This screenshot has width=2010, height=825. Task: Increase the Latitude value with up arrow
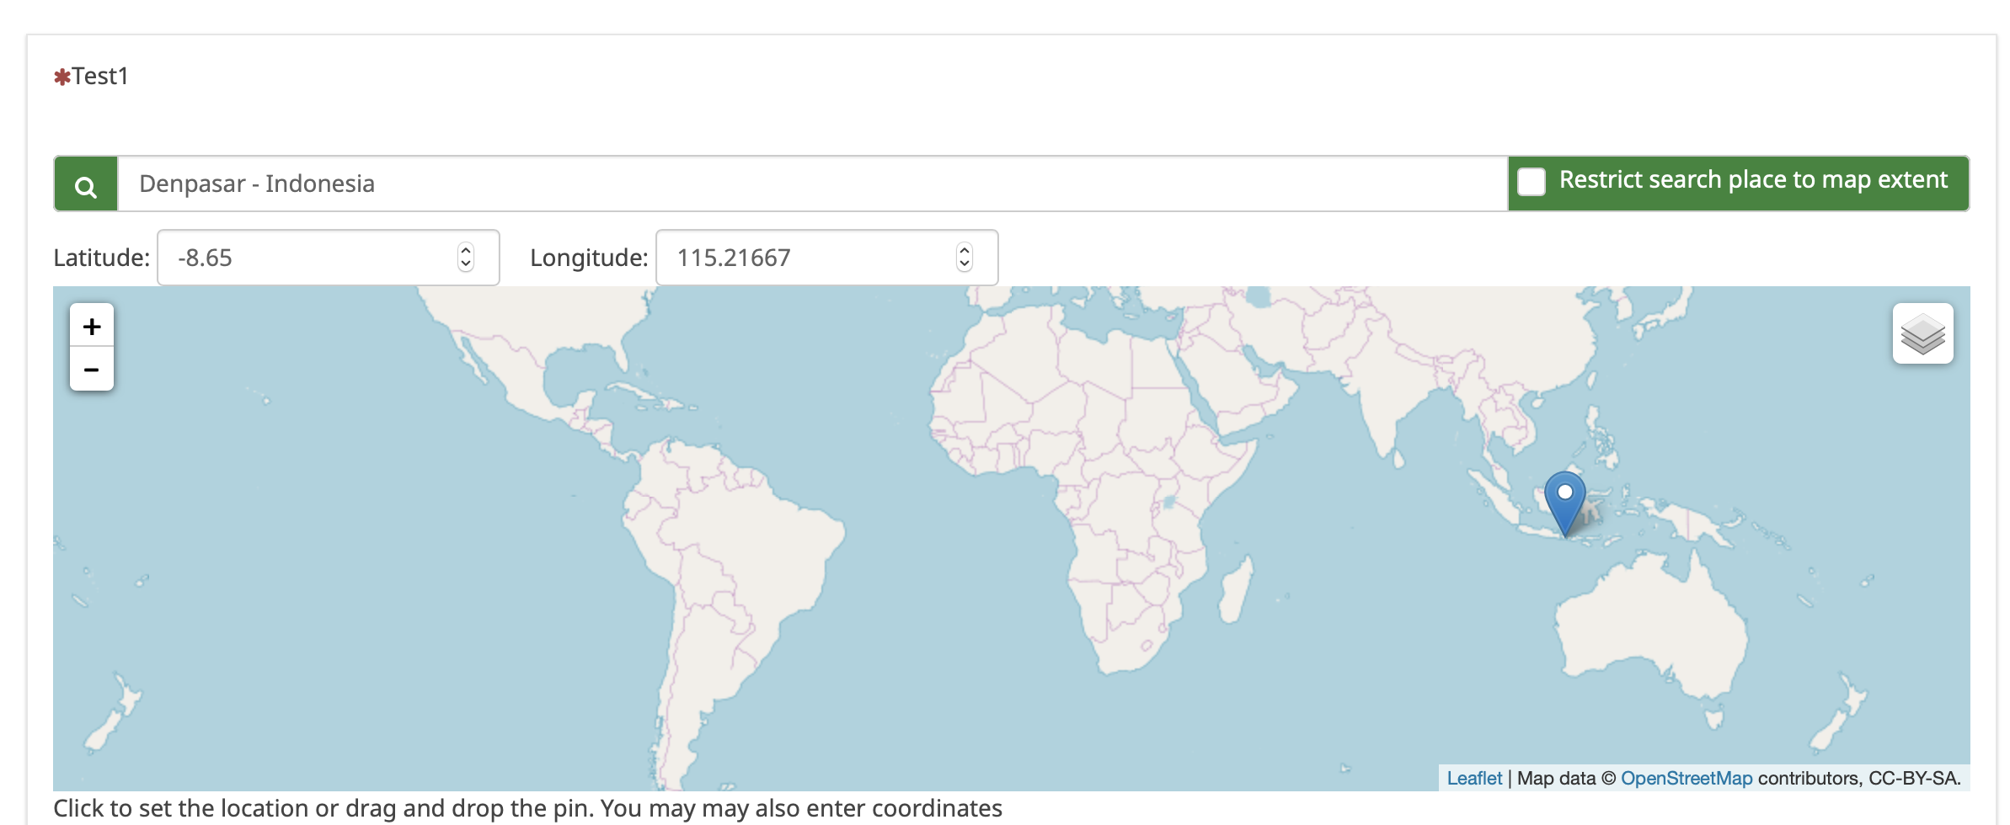[466, 249]
